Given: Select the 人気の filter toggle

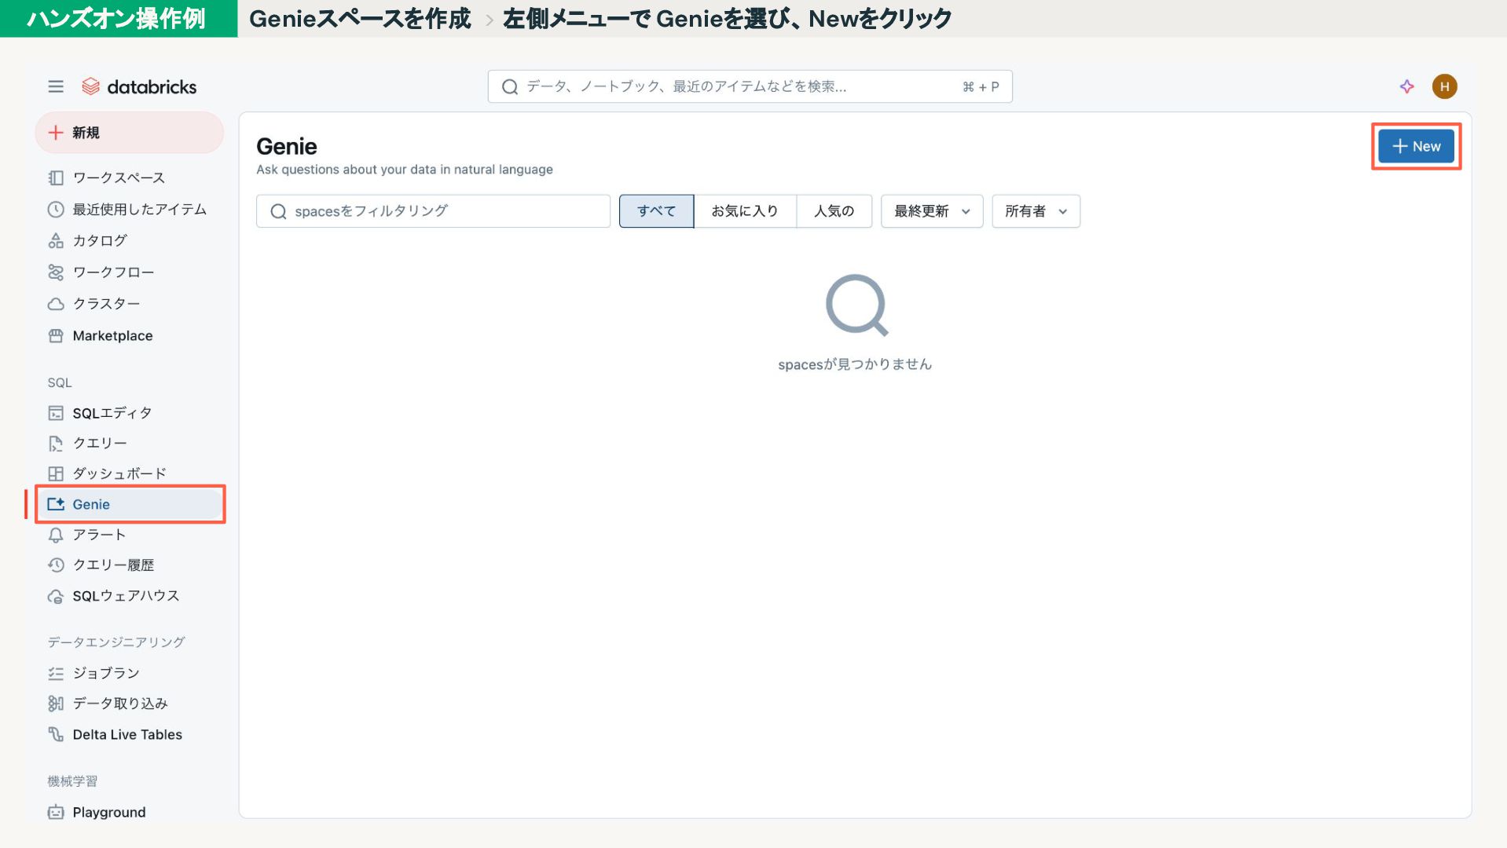Looking at the screenshot, I should (834, 211).
